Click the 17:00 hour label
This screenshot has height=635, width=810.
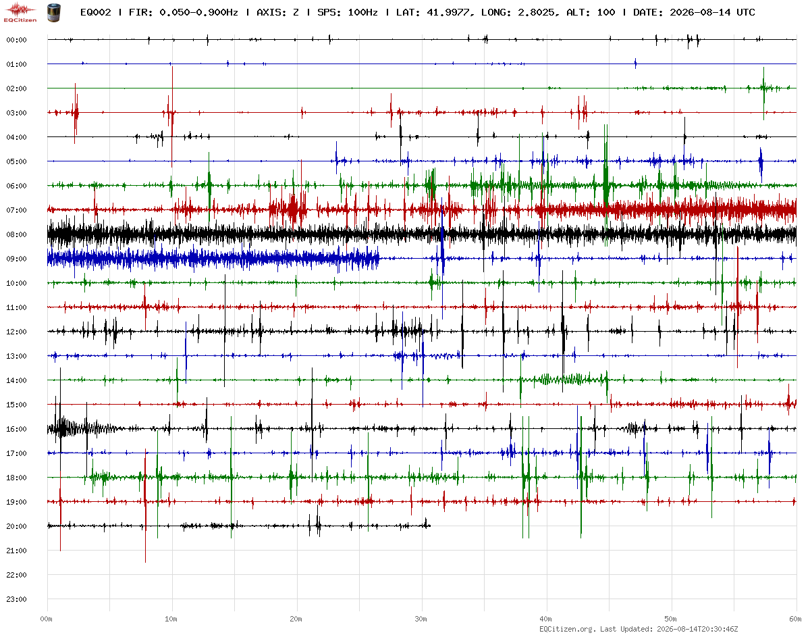point(16,453)
